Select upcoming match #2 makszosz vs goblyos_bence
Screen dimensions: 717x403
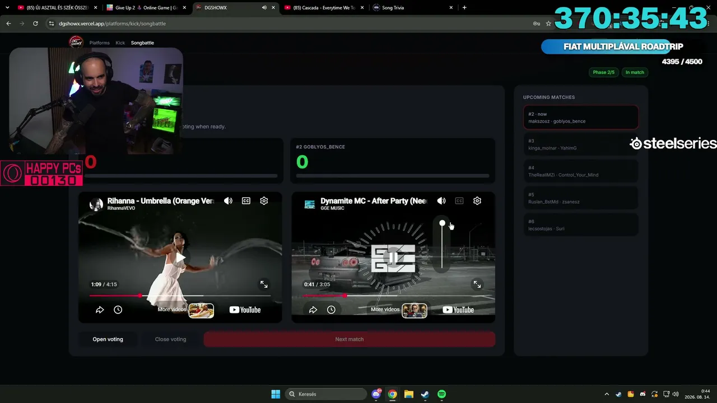(x=581, y=118)
